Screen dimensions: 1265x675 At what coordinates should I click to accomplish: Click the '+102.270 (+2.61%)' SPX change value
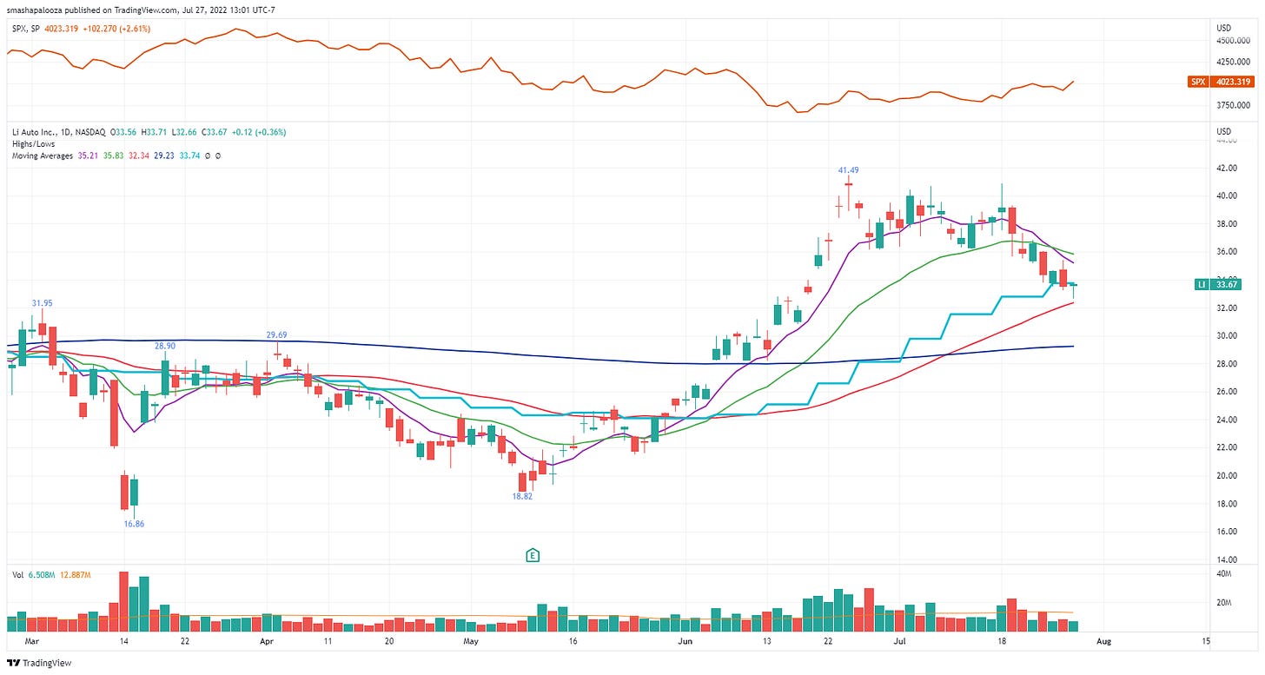pos(116,29)
